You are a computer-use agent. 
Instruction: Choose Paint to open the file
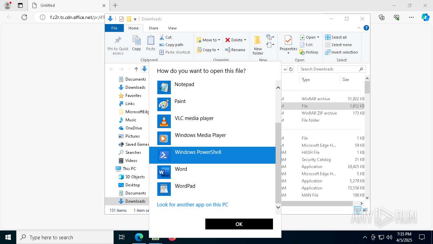coord(212,104)
